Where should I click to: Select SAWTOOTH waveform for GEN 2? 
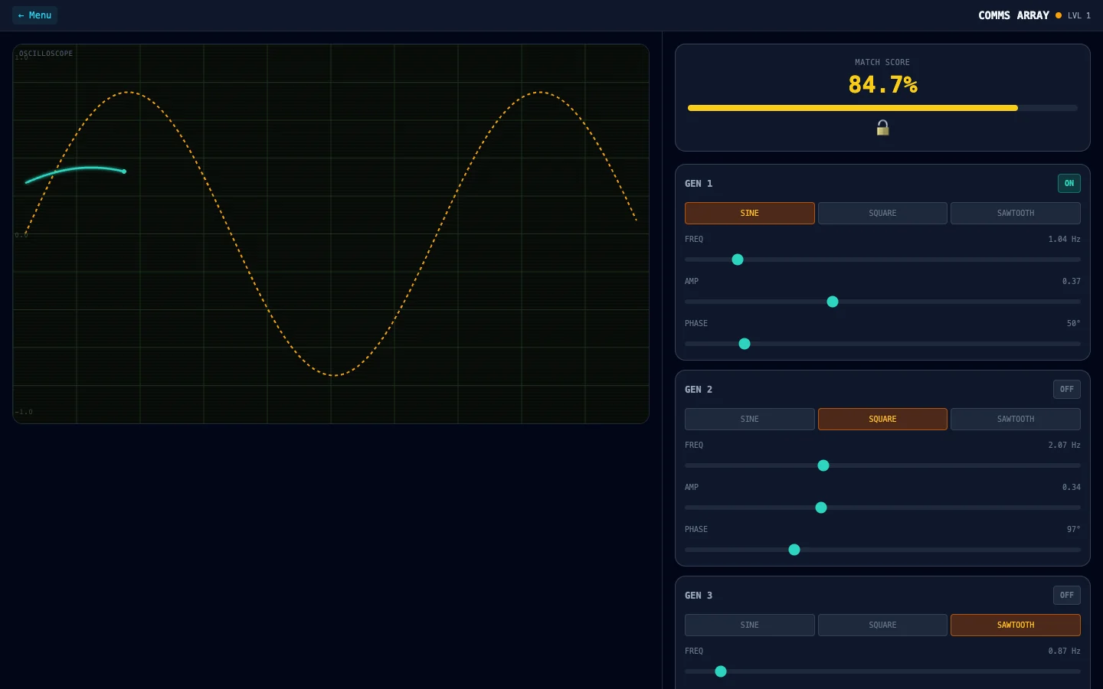[1016, 419]
